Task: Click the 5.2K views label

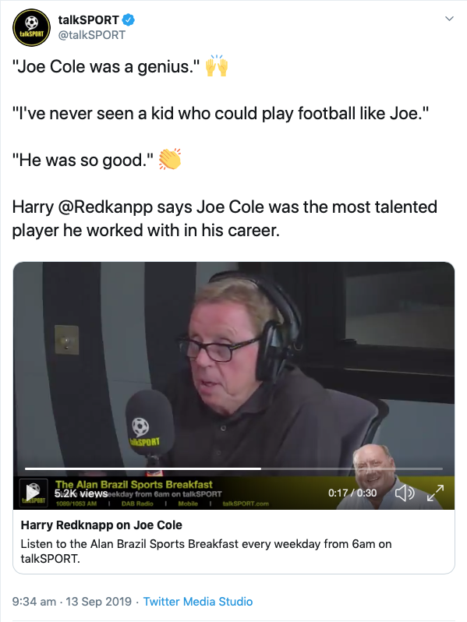Action: pos(81,493)
